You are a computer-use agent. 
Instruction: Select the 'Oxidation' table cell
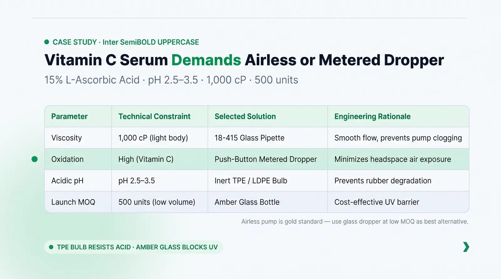coord(78,159)
